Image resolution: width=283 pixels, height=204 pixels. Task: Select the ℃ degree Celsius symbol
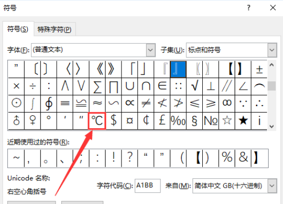pos(97,121)
